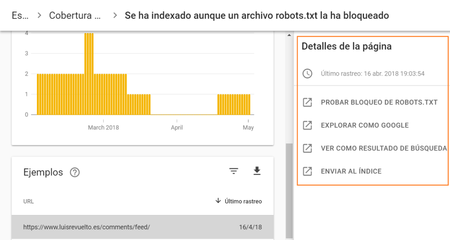Image resolution: width=450 pixels, height=240 pixels.
Task: Go to the 'Es...' breadcrumb item
Action: coord(20,16)
